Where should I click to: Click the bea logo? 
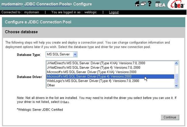pyautogui.click(x=177, y=5)
